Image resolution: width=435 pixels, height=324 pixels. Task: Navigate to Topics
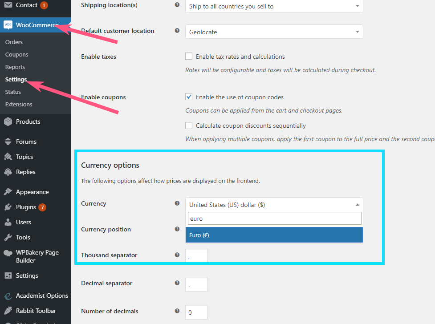pos(24,157)
